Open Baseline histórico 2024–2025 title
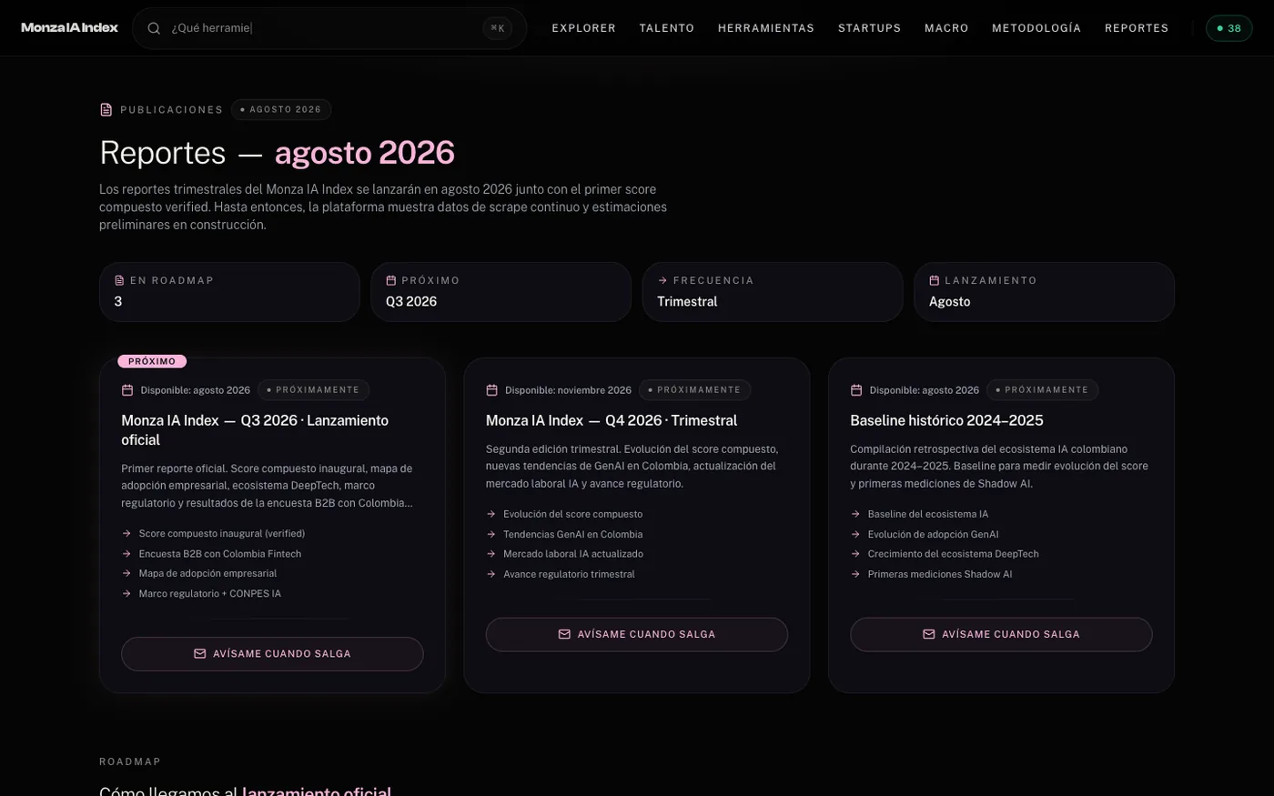 946,420
